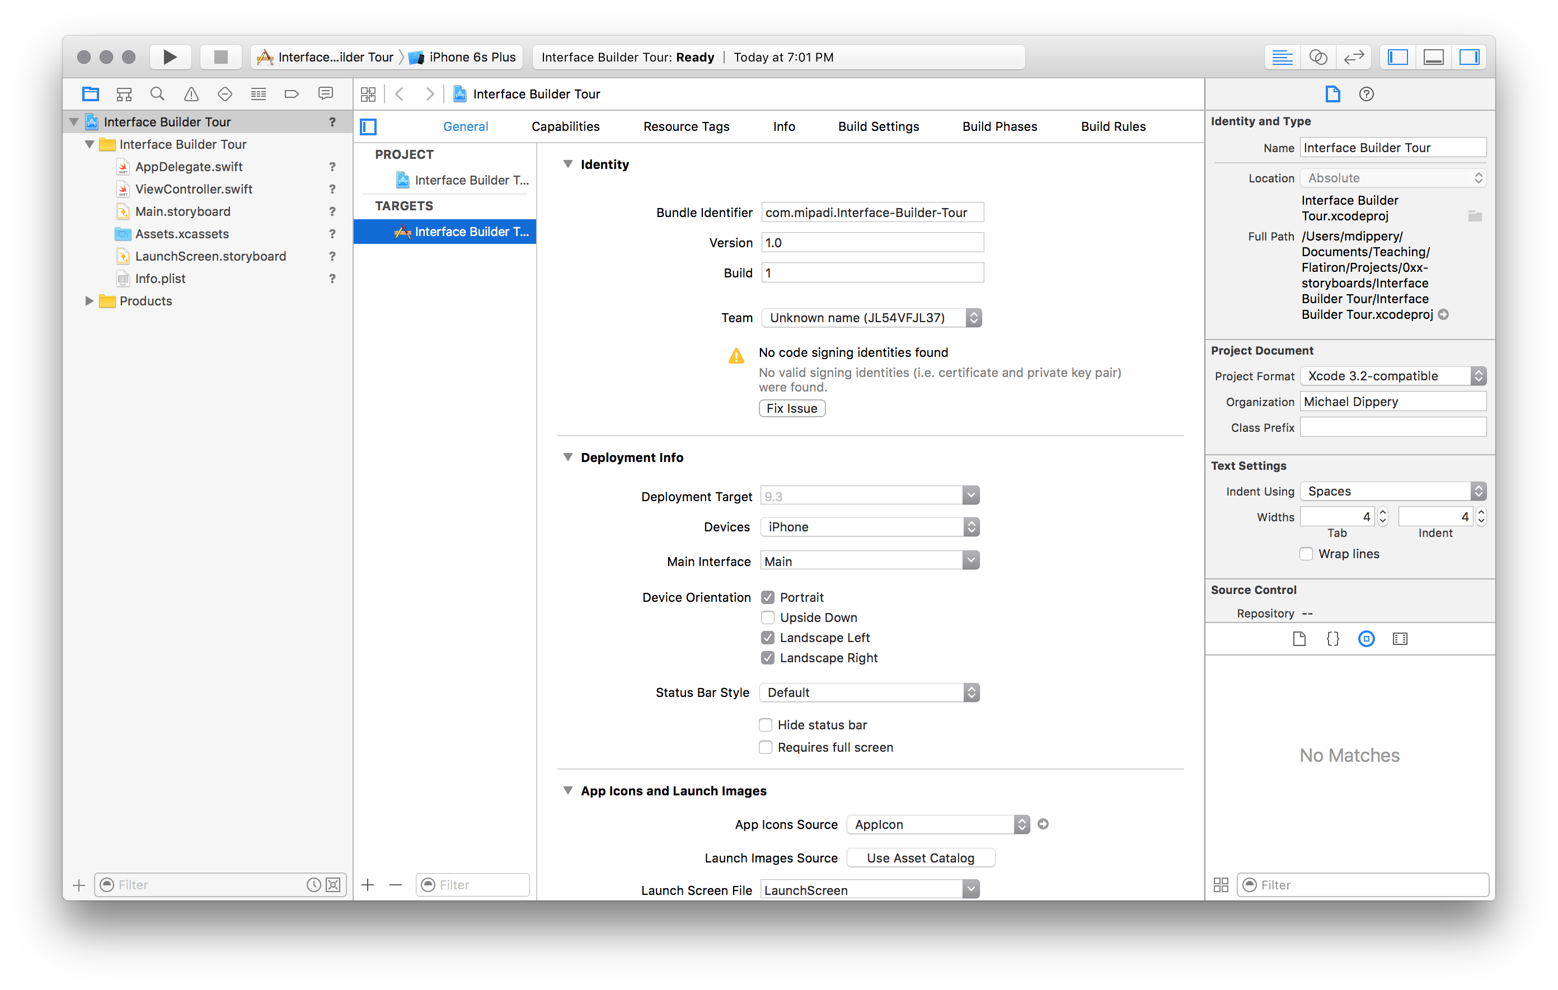
Task: Switch to the Build Settings tab
Action: click(879, 127)
